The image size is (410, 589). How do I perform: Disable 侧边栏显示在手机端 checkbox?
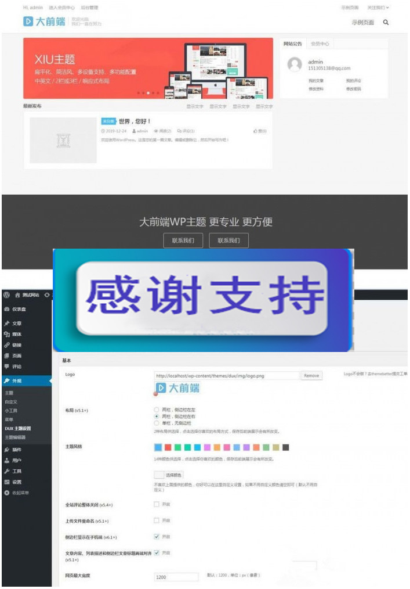point(157,536)
